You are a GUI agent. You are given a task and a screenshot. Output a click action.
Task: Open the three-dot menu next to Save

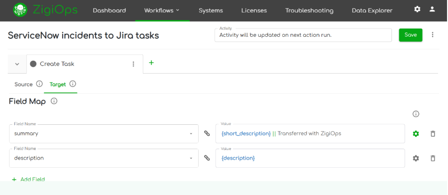click(x=433, y=35)
